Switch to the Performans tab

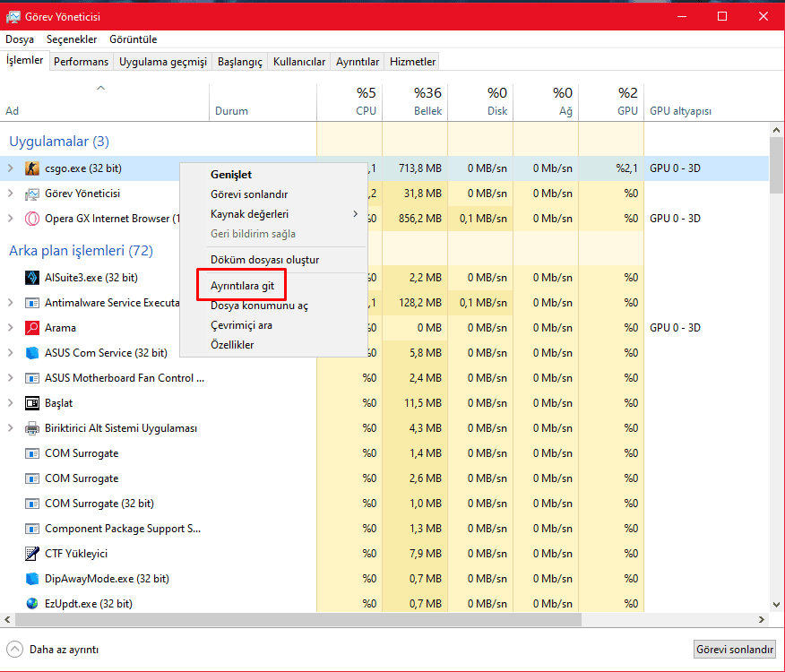coord(81,62)
